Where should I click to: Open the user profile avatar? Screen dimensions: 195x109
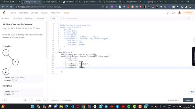tap(179, 13)
